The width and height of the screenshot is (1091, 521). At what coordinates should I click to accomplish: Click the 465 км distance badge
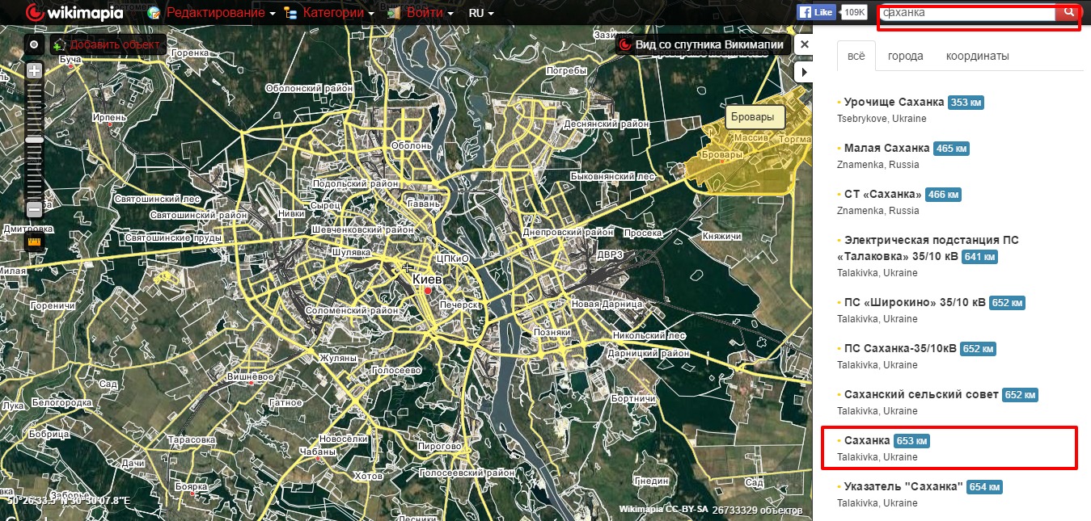click(951, 149)
